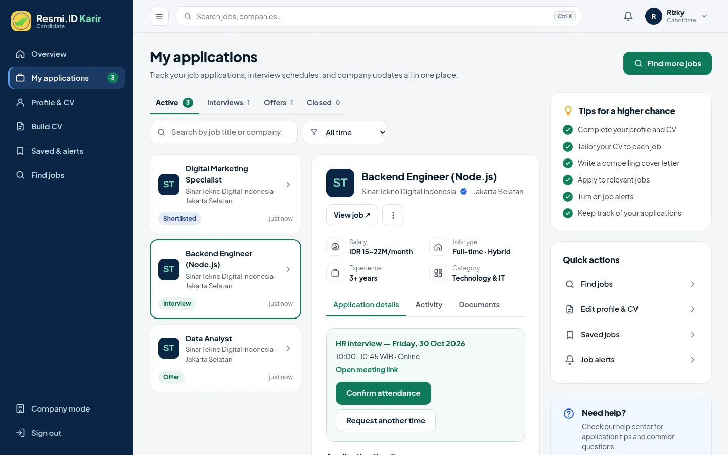Click the View job button
The image size is (728, 455).
tap(352, 215)
